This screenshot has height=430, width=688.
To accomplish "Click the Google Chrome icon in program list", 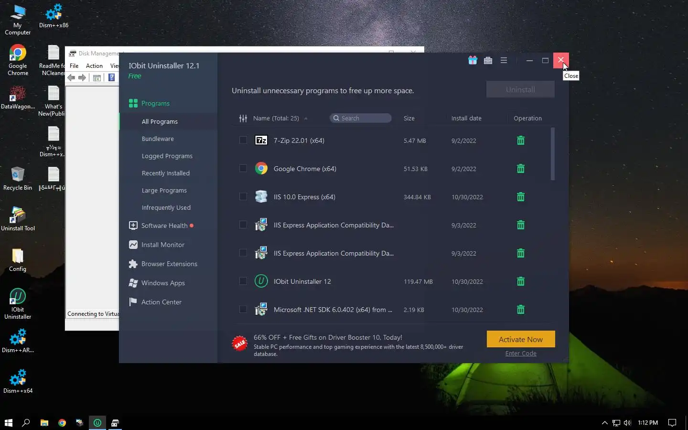I will [261, 169].
